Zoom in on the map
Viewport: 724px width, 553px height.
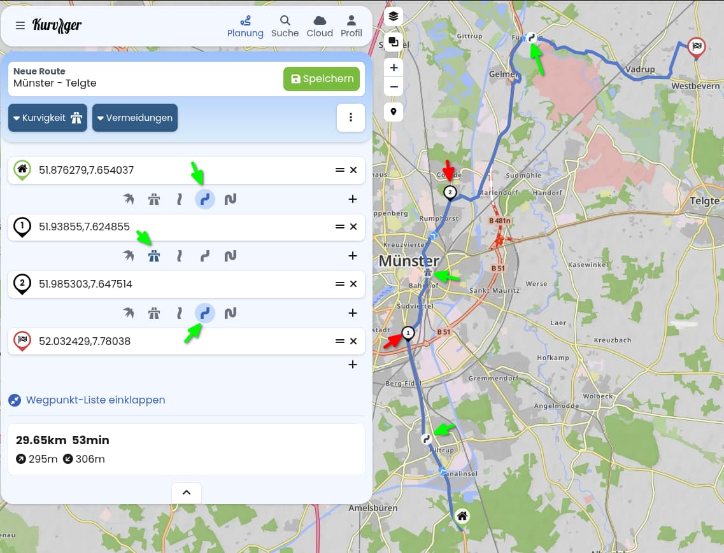pos(394,67)
